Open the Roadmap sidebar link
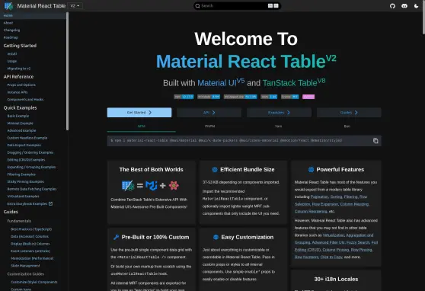This screenshot has width=425, height=291. coord(11,37)
